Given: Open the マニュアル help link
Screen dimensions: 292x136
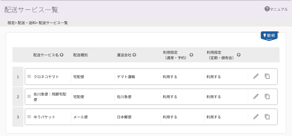Looking at the screenshot, I should 276,9.
